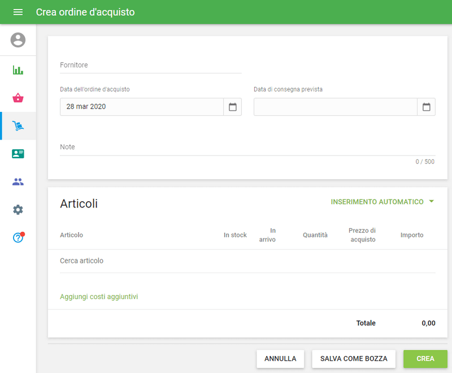Click Aggiungi costi aggiuntivi link

click(99, 297)
